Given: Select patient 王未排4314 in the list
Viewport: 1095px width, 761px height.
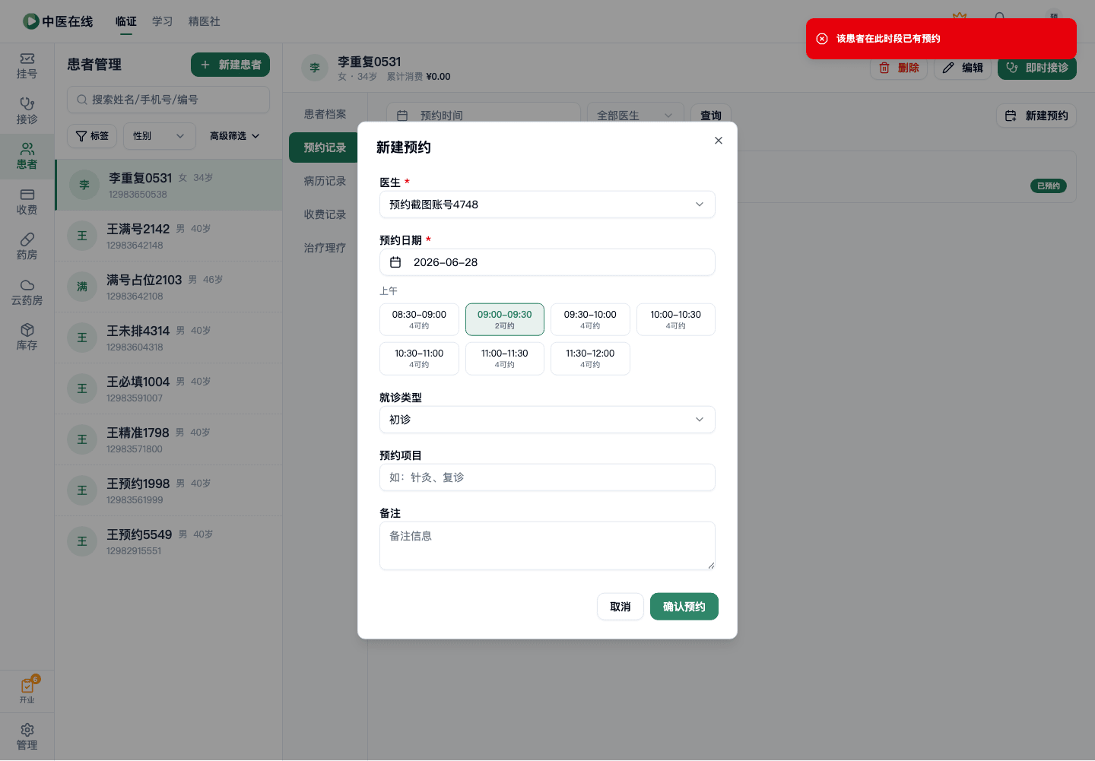Looking at the screenshot, I should 169,338.
